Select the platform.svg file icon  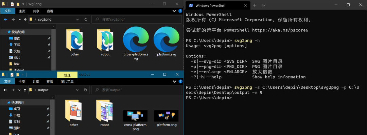coord(167,38)
